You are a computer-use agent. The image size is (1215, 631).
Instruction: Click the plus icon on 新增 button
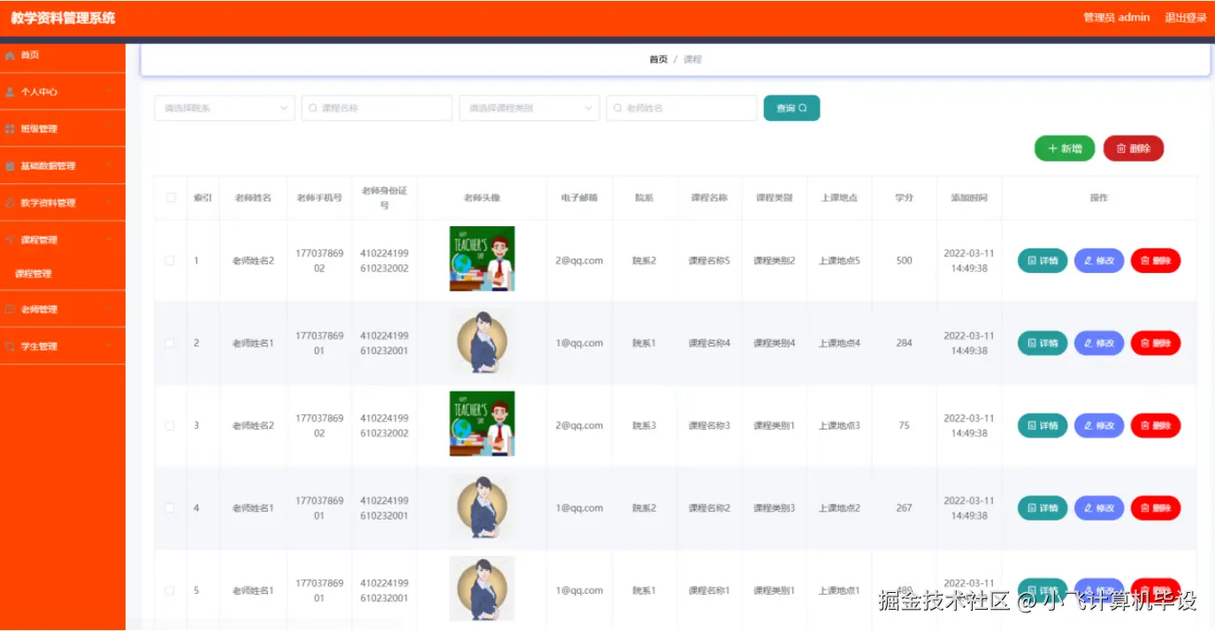1052,148
